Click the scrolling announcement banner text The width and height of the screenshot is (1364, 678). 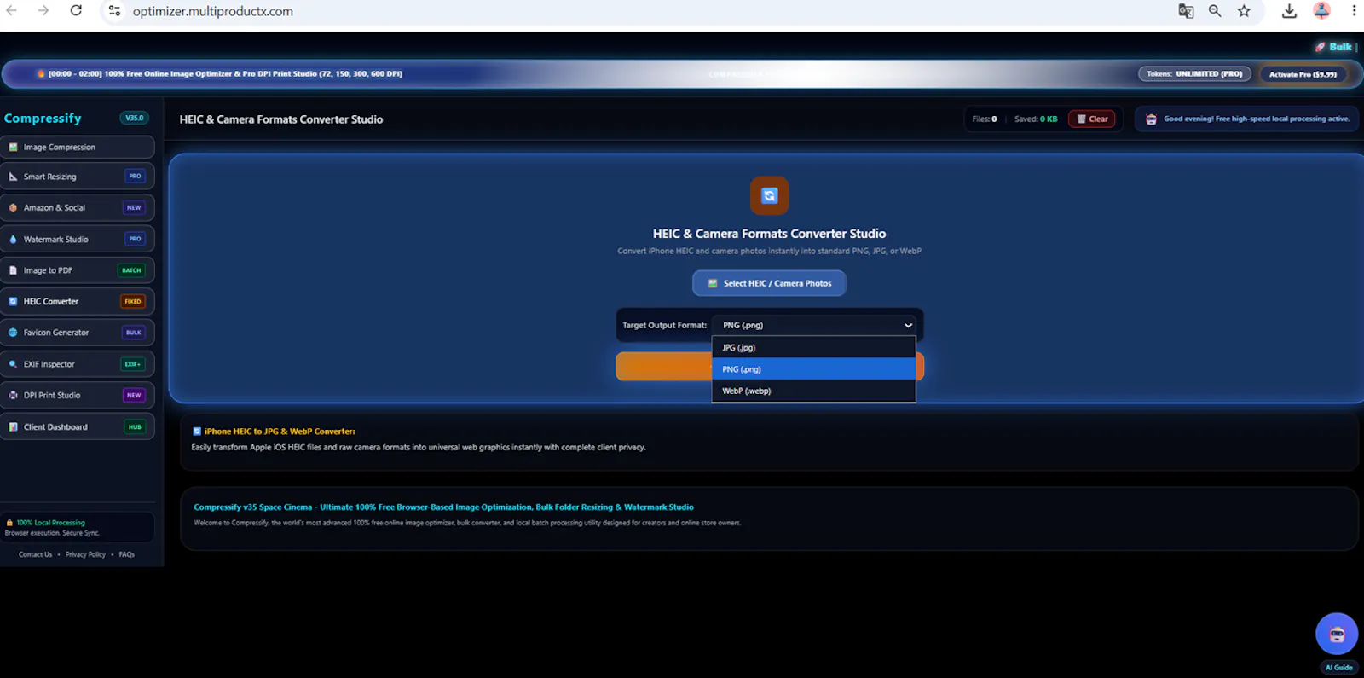click(225, 74)
